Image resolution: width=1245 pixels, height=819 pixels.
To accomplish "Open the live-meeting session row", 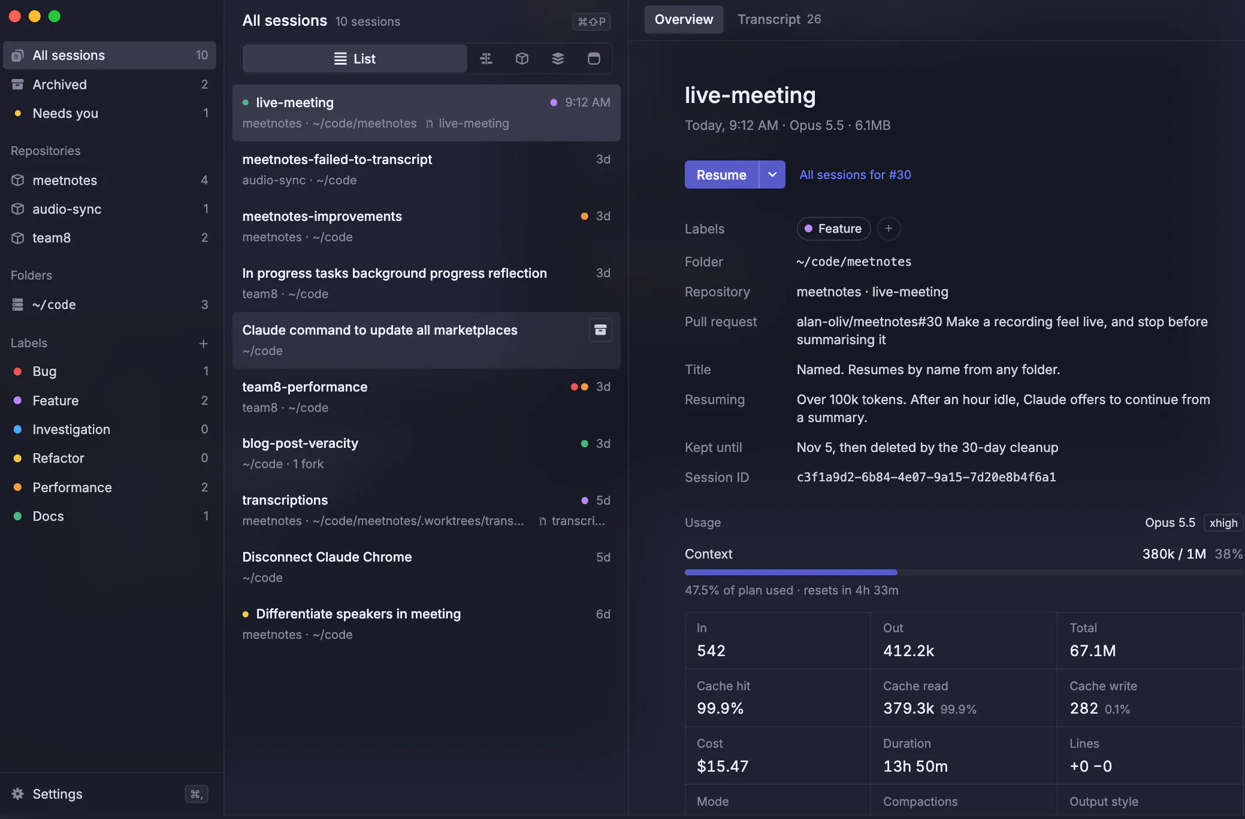I will [426, 113].
